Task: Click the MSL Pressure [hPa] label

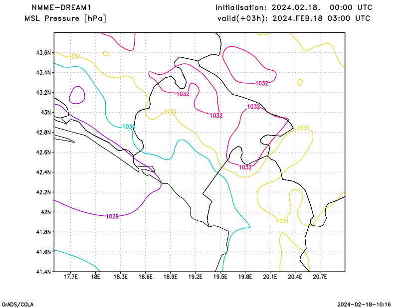Action: [x=65, y=18]
